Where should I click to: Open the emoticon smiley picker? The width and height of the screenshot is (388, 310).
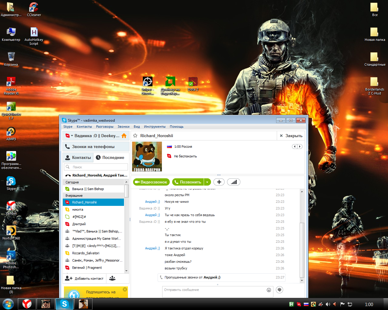pos(269,290)
